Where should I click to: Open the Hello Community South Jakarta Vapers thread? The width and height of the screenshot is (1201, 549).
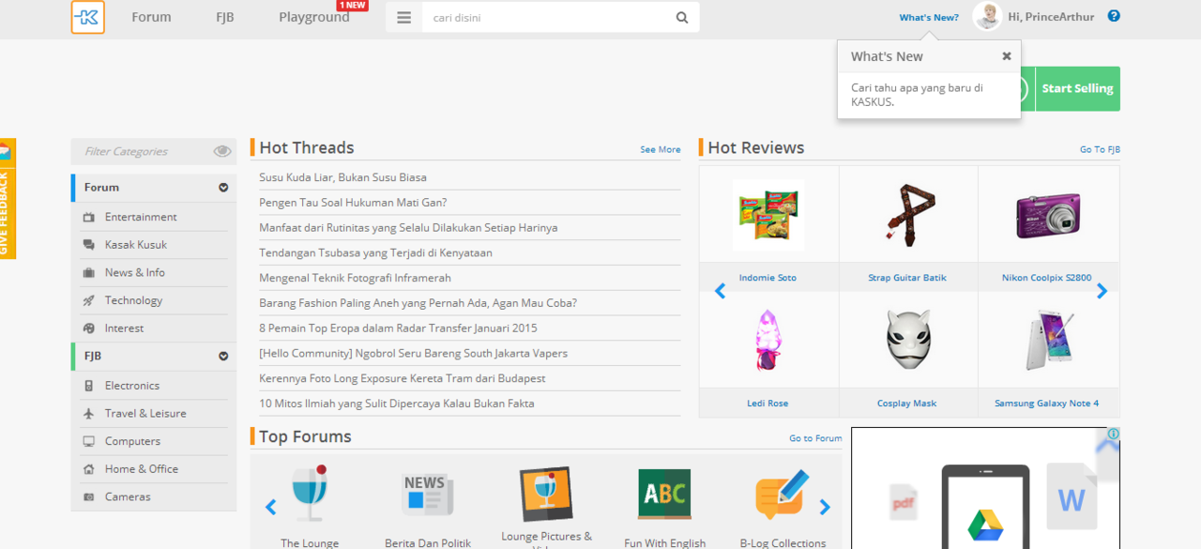click(x=414, y=353)
